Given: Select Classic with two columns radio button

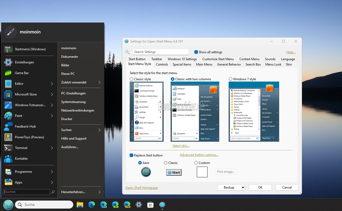Looking at the screenshot, I should coord(172,79).
